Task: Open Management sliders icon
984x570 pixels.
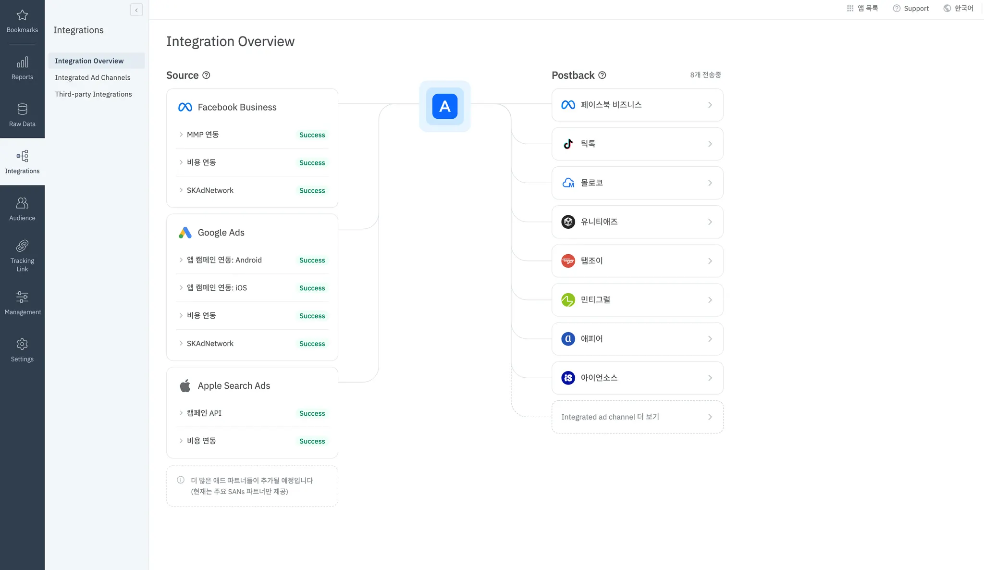Action: coord(22,297)
